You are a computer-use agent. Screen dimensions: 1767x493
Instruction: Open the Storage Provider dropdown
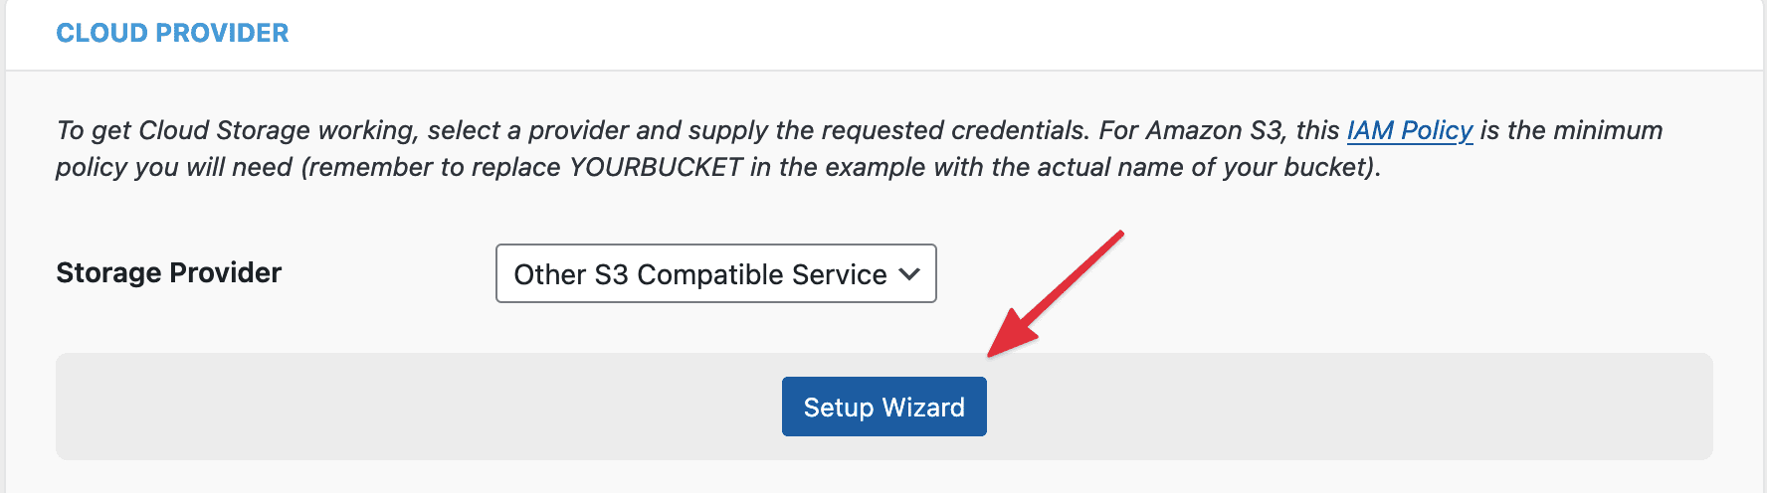[715, 273]
